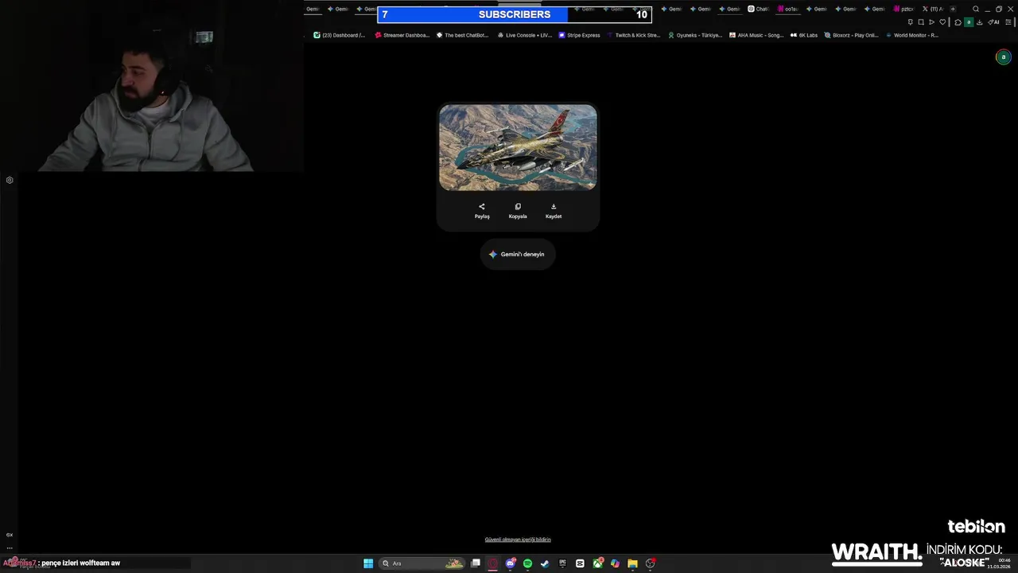Open the Xbox app from taskbar
This screenshot has width=1018, height=573.
click(x=598, y=563)
